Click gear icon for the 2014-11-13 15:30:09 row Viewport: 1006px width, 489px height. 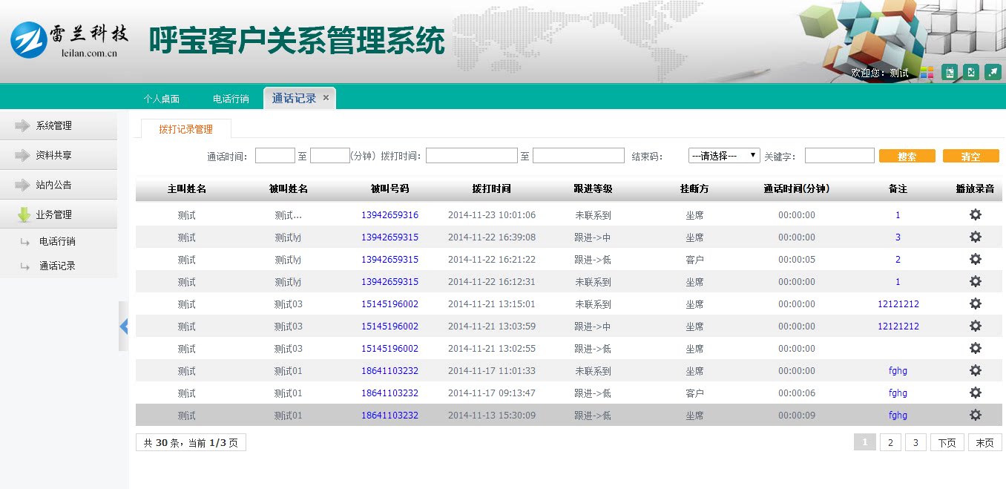(x=975, y=415)
